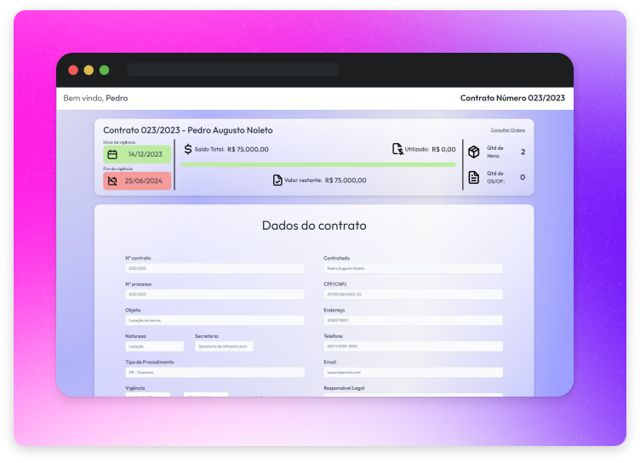Click the Nº contrato input field
Image resolution: width=640 pixels, height=463 pixels.
click(214, 268)
